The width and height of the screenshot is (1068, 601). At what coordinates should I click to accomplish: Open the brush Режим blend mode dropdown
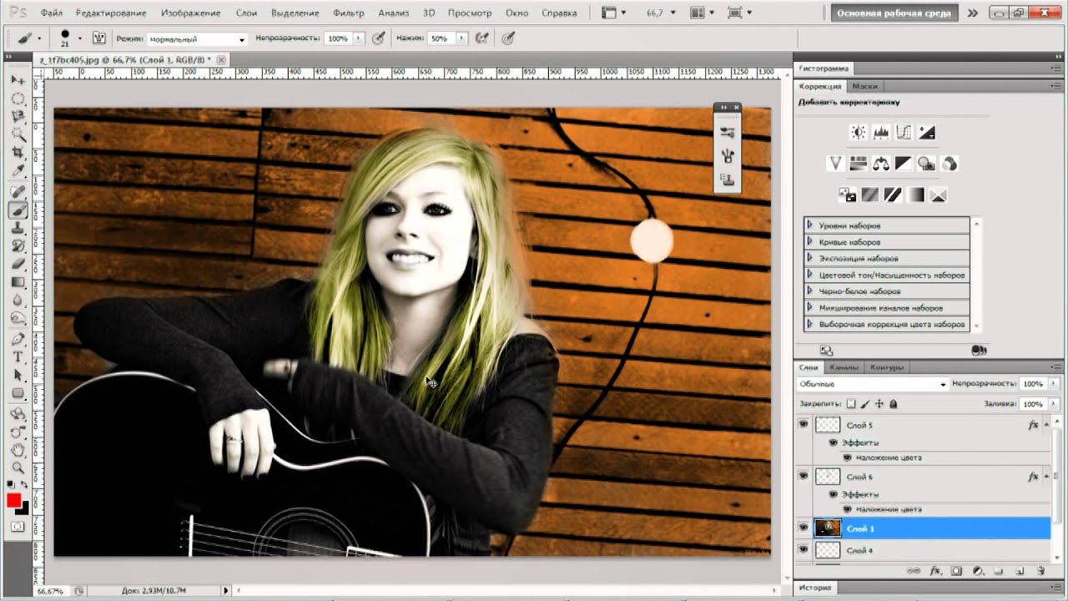[197, 39]
